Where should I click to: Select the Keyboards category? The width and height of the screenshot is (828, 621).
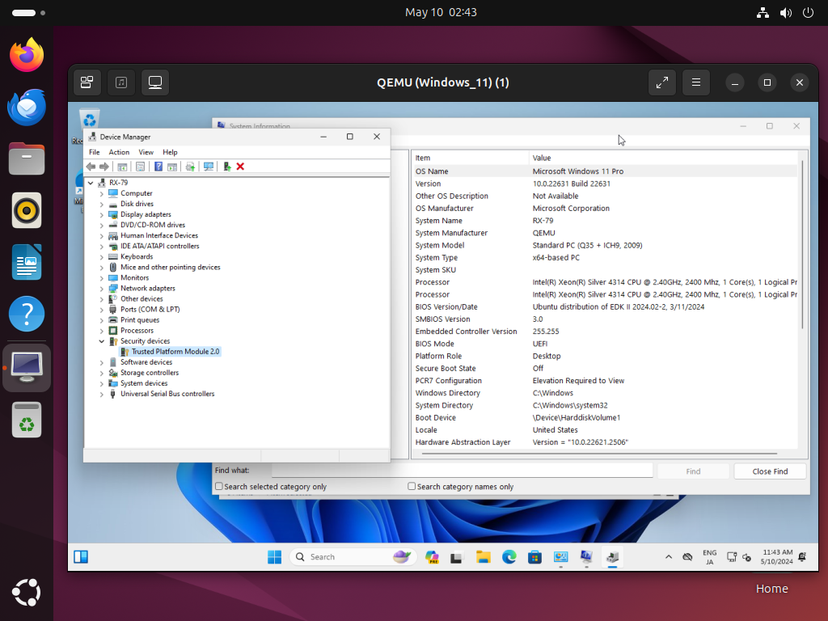tap(136, 256)
